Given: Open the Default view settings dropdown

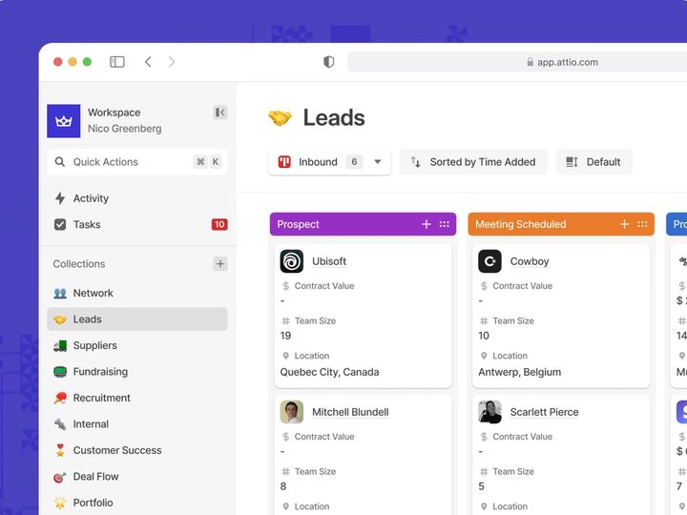Looking at the screenshot, I should pyautogui.click(x=593, y=162).
